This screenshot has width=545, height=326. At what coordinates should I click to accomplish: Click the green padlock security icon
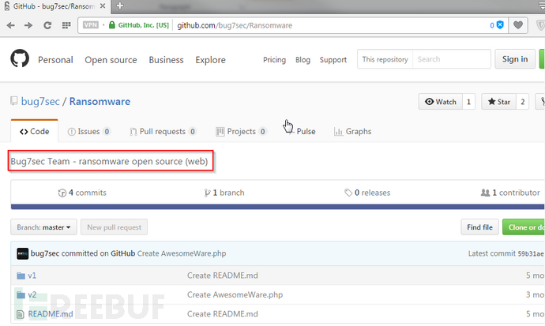[x=112, y=25]
